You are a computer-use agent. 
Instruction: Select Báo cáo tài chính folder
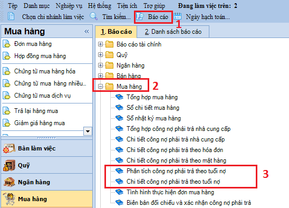pyautogui.click(x=139, y=44)
